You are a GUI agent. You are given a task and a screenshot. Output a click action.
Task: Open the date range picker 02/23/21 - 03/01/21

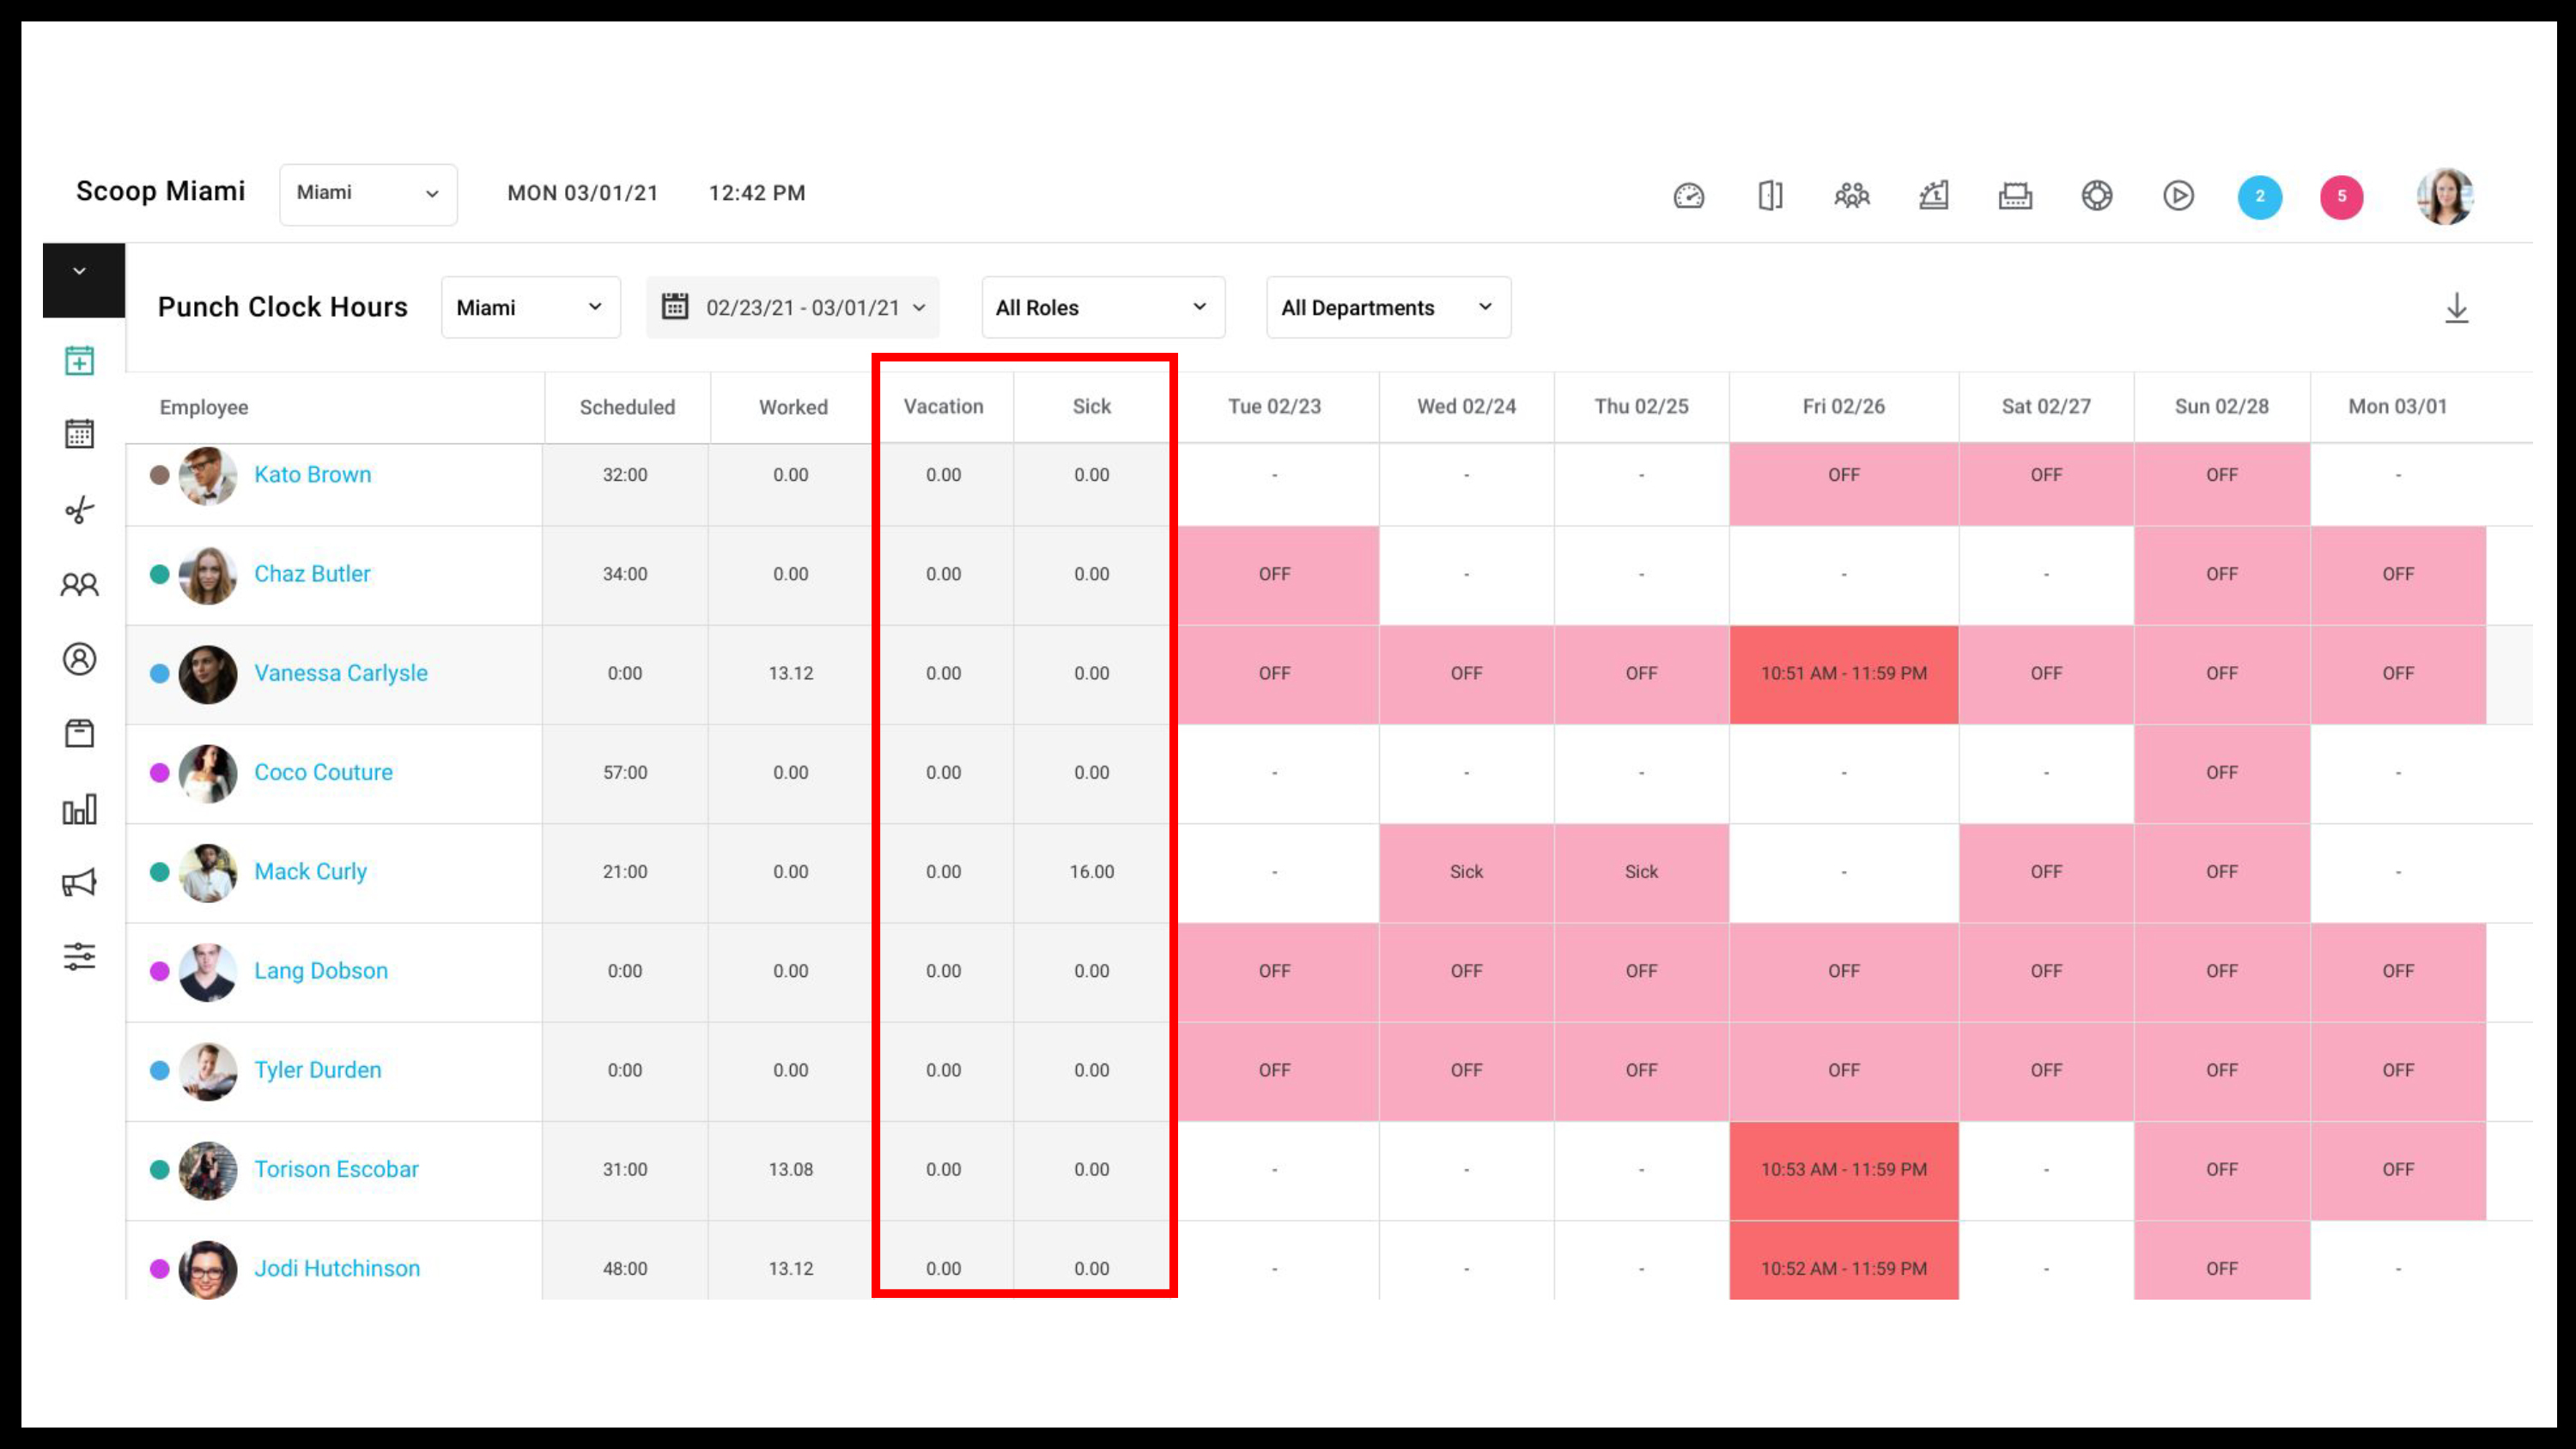(793, 307)
